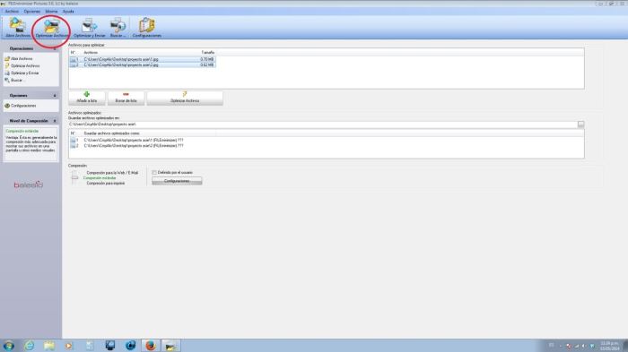Click the FILEminimizer taskbar button
The image size is (628, 352).
(170, 345)
